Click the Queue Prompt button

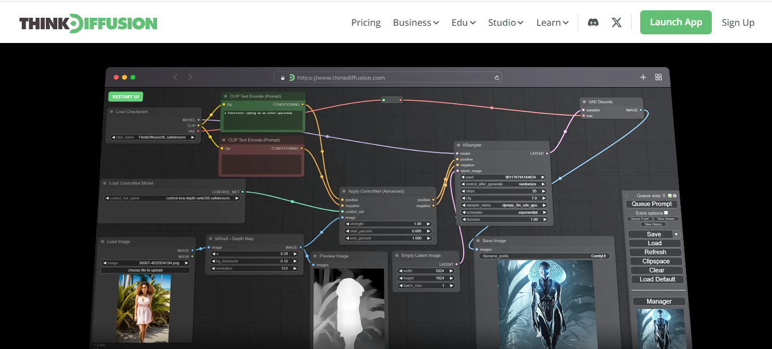(x=652, y=204)
